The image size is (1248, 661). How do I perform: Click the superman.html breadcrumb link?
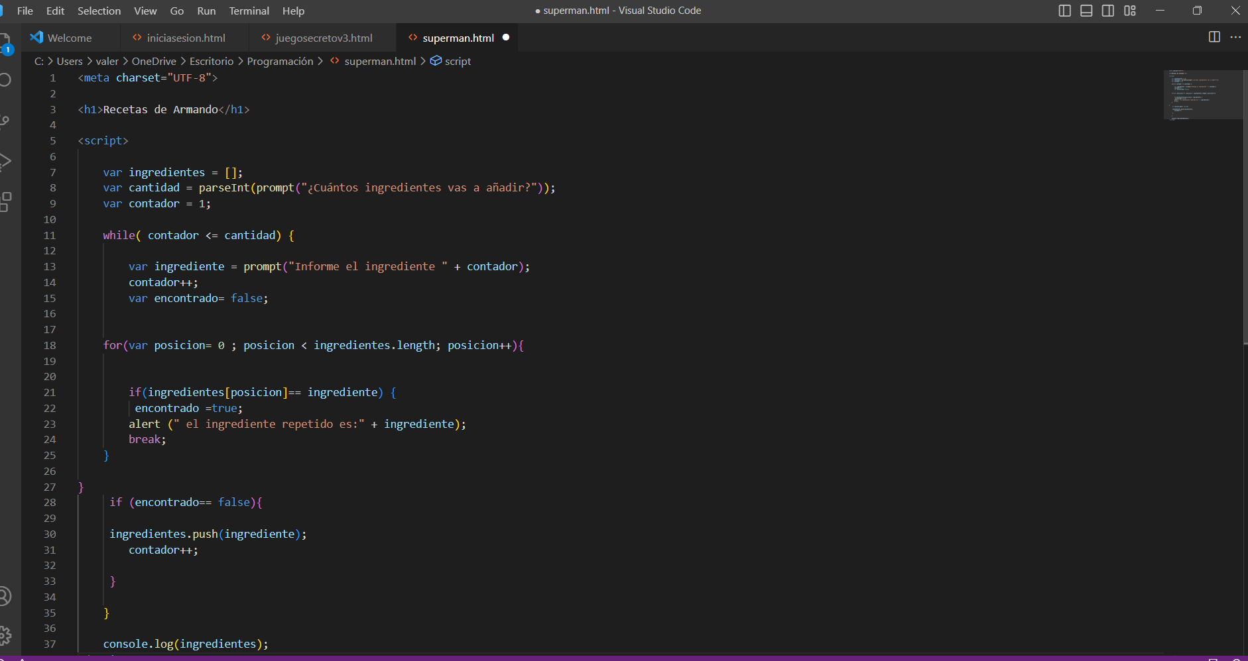pos(380,61)
